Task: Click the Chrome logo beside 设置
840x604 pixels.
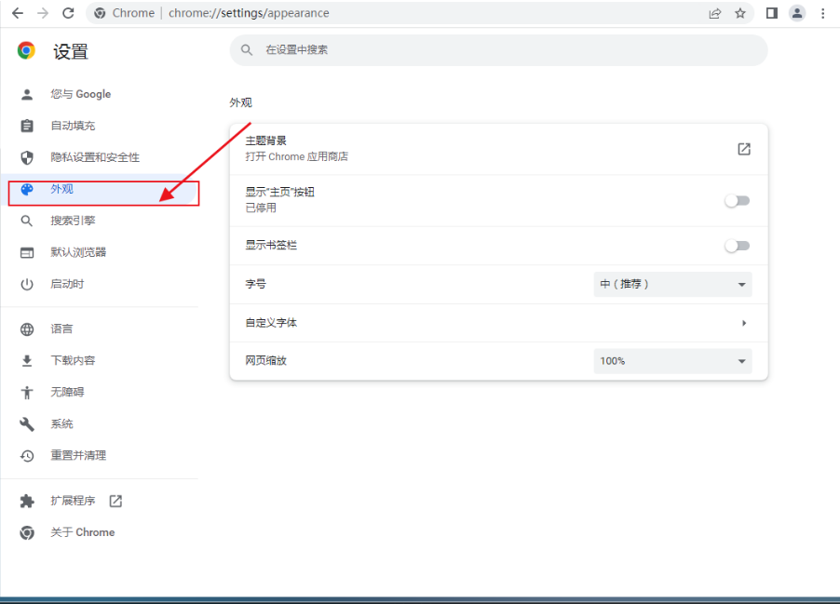Action: click(x=26, y=50)
